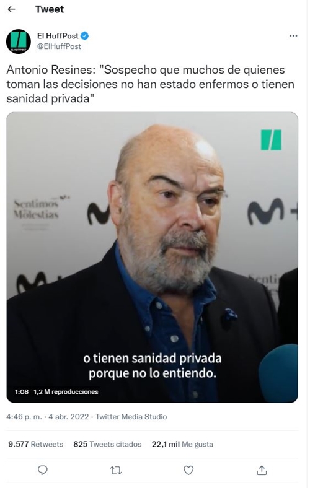Open the 4:46 p. m. timestamp link

point(24,416)
